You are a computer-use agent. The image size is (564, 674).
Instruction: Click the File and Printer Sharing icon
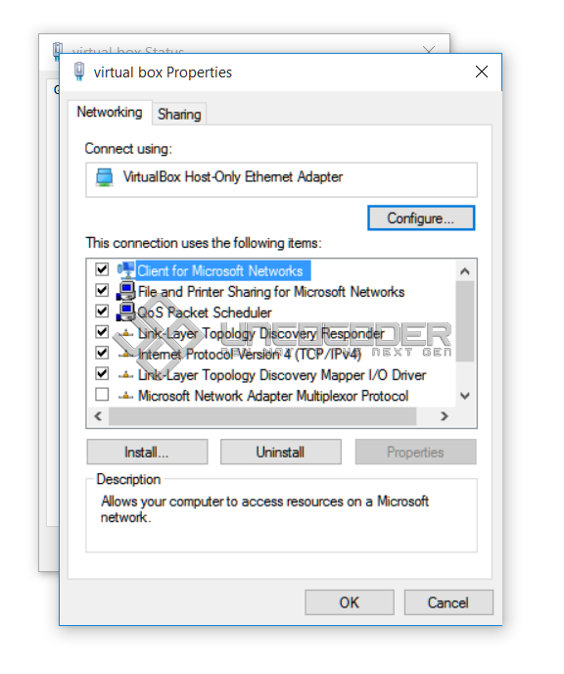coord(126,291)
